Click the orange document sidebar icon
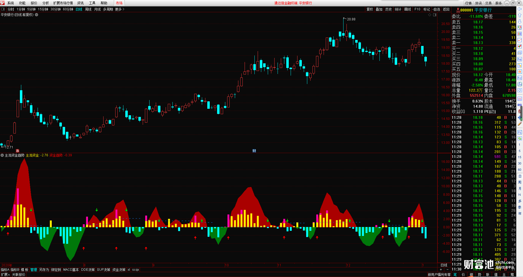The height and width of the screenshot is (277, 523). point(519,71)
